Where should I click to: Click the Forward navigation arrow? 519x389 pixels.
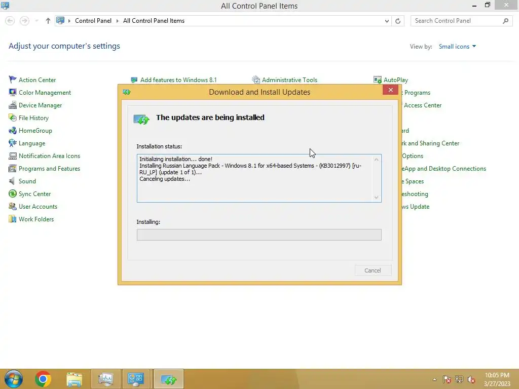(24, 21)
